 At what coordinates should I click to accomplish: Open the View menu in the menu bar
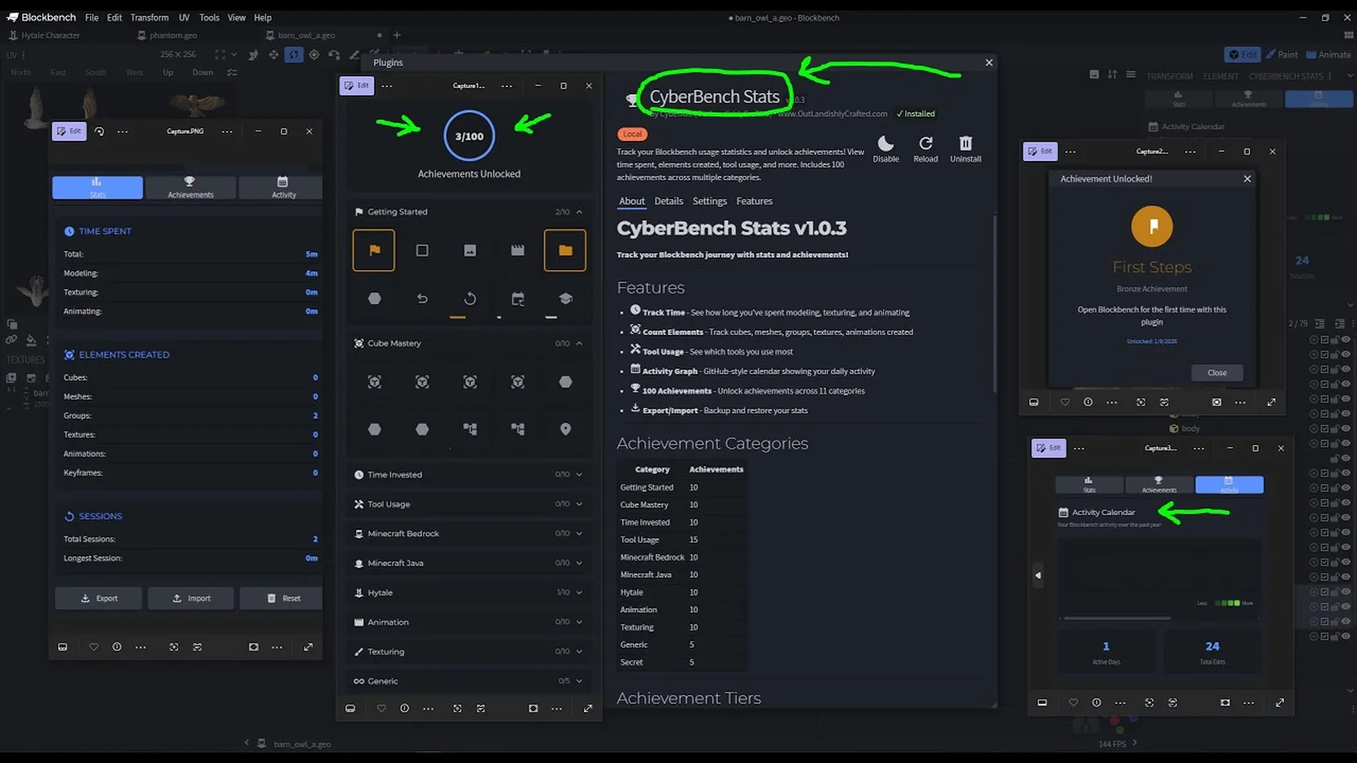pos(237,17)
